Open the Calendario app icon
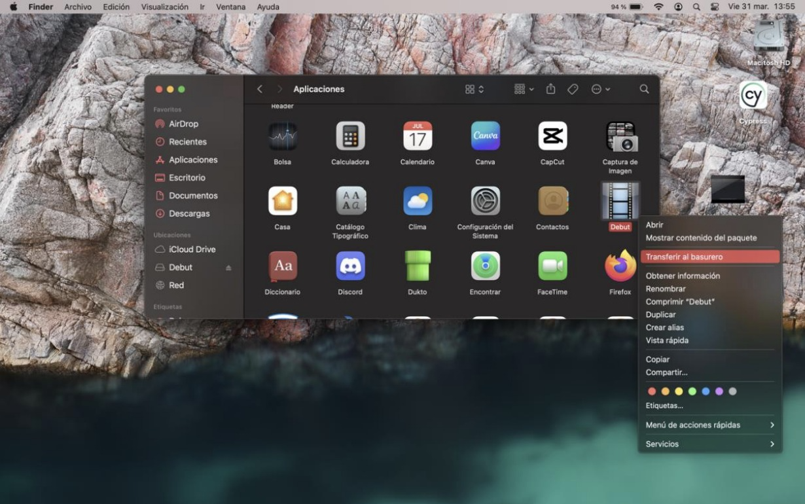This screenshot has height=504, width=805. 418,136
